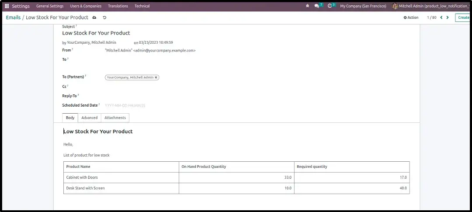Open Users & Companies menu
The height and width of the screenshot is (212, 472).
pyautogui.click(x=86, y=6)
